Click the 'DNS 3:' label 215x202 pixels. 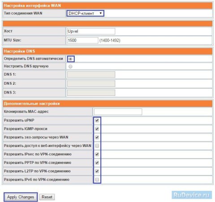pos(10,93)
